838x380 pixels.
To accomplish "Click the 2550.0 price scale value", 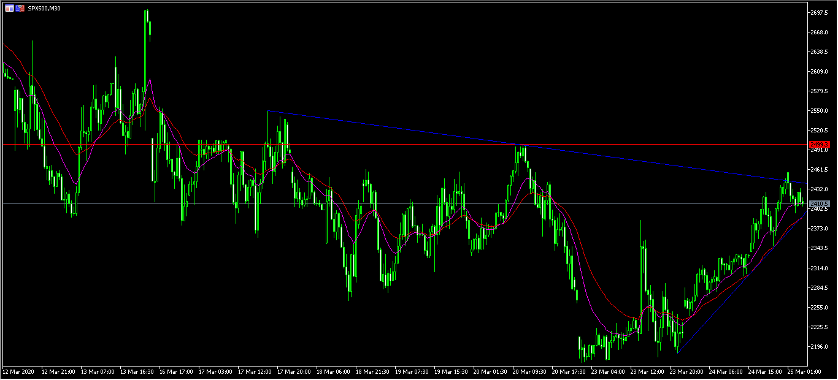I will 820,110.
